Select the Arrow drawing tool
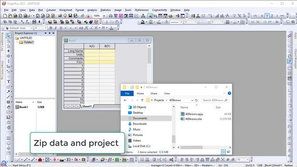This screenshot has width=297, height=167. tap(8, 92)
